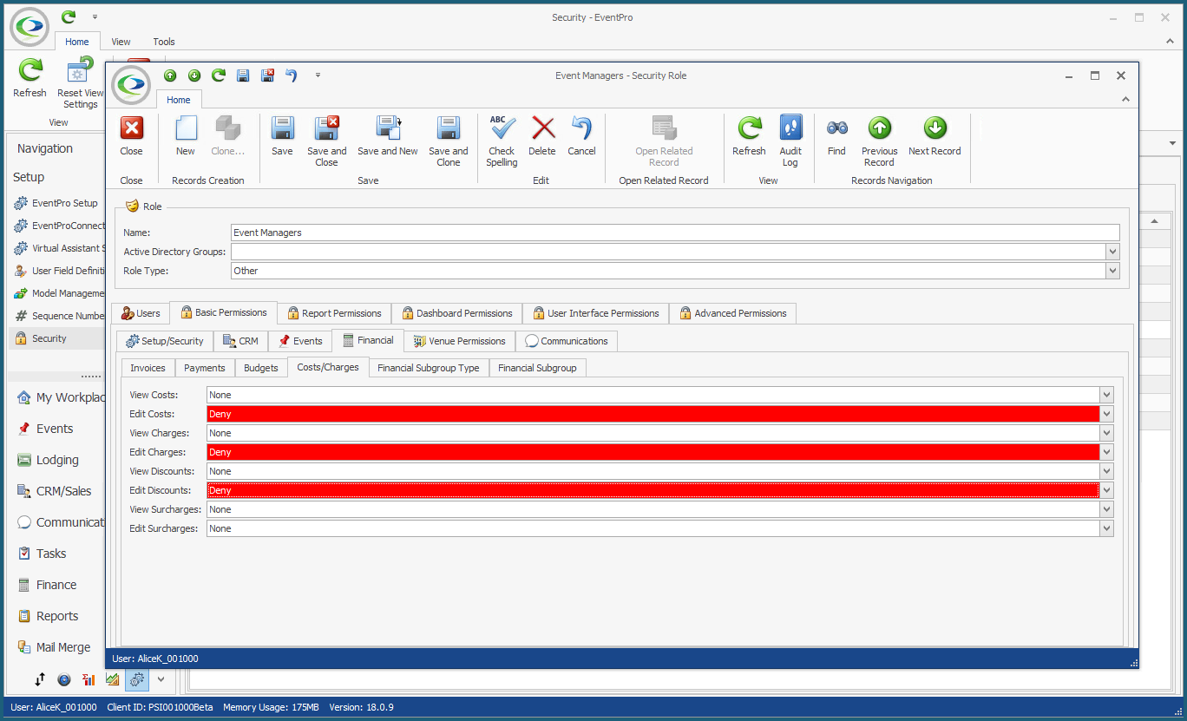1187x721 pixels.
Task: Open the Budgets tab
Action: click(x=261, y=368)
